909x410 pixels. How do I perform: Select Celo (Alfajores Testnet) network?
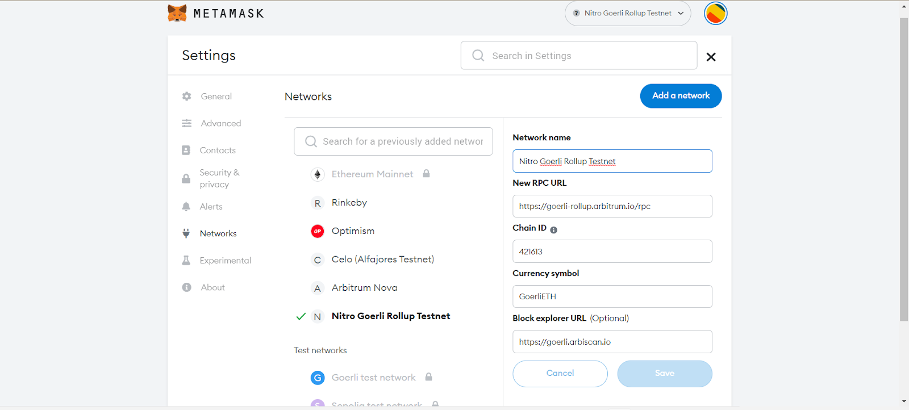pyautogui.click(x=382, y=260)
